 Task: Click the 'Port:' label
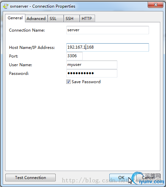coord(14,56)
